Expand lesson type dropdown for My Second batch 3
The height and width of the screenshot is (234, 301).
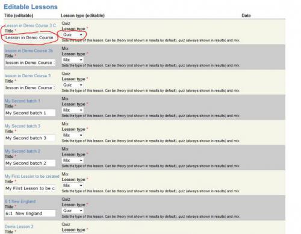[x=73, y=135]
